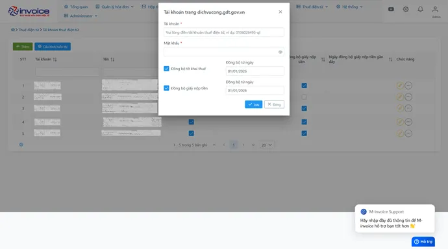Viewport: 448px width, 249px height.
Task: Click the home breadcrumb icon
Action: 13,30
